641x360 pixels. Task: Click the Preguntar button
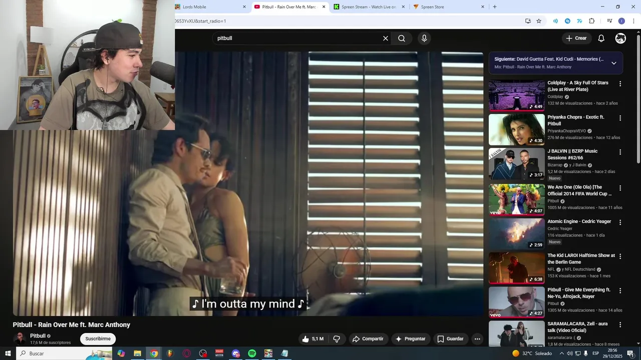(411, 339)
